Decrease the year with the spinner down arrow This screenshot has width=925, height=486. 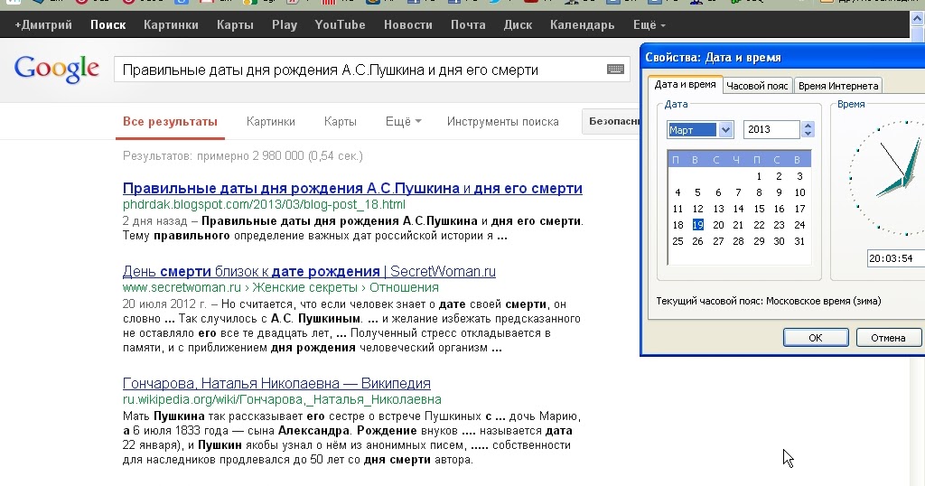pos(808,134)
